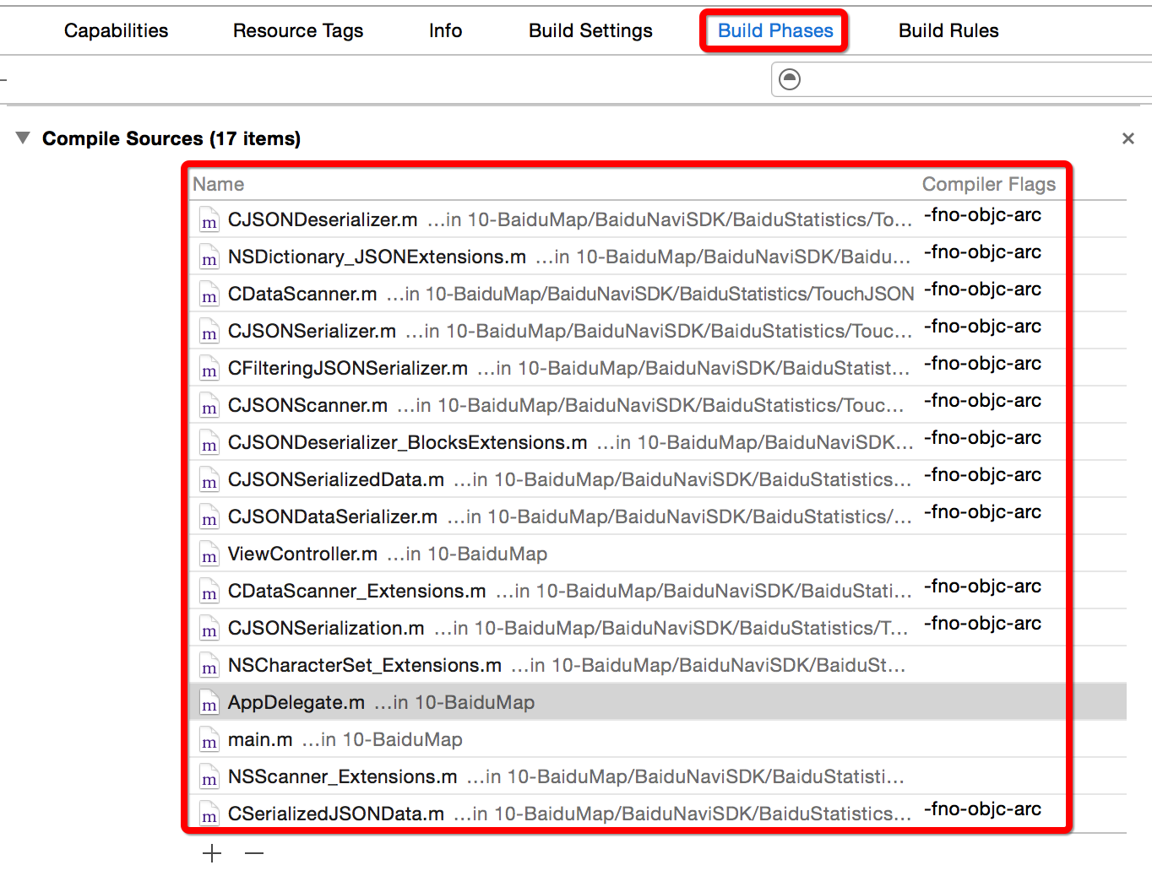The height and width of the screenshot is (876, 1152).
Task: Remove the Compile Sources phase with X
Action: coord(1128,138)
